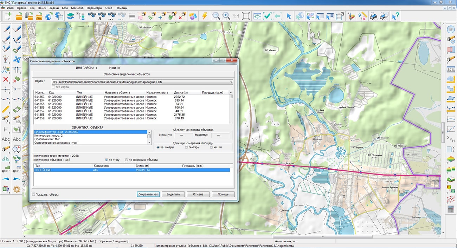Click the calculator icon in right sidebar
Screen dimensions: 457x248
(450, 209)
